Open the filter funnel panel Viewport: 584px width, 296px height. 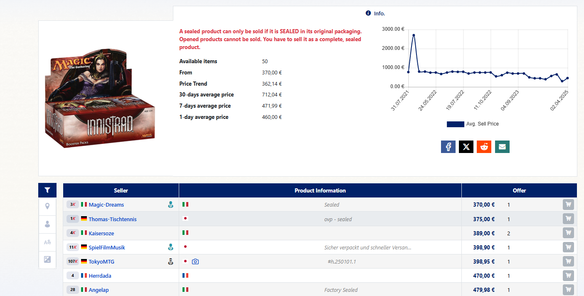47,190
